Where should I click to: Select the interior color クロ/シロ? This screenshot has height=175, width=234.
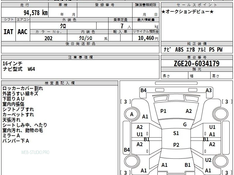(x=85, y=38)
